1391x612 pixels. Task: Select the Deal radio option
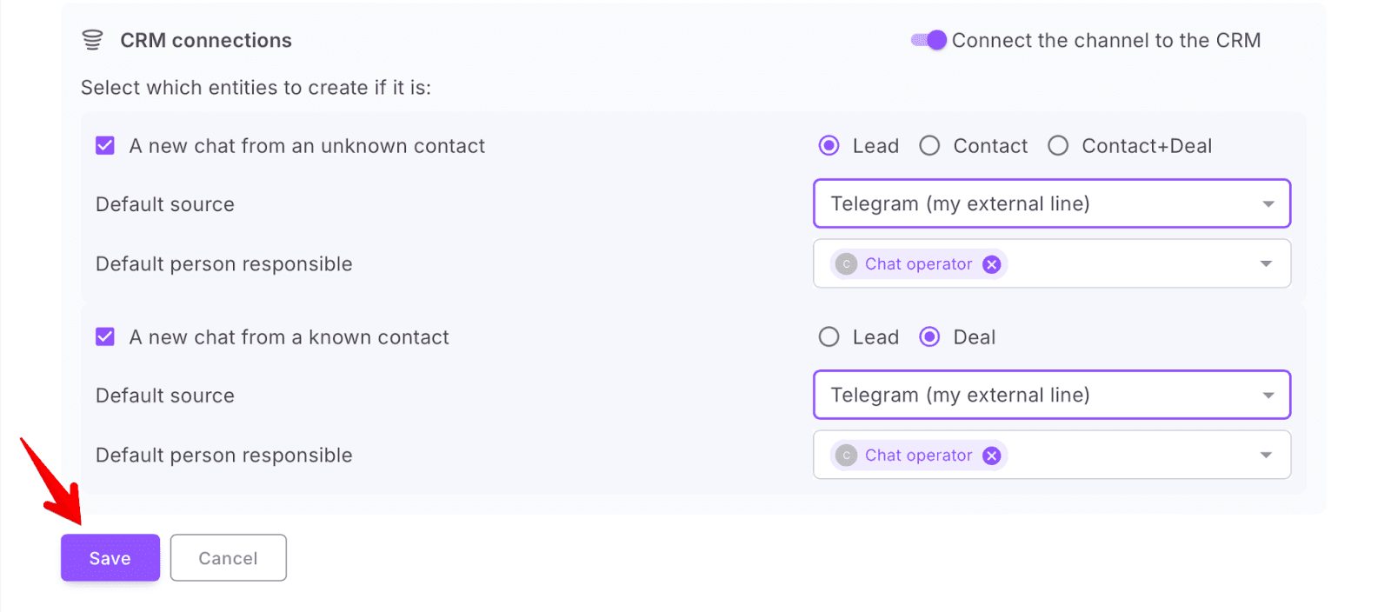[929, 336]
